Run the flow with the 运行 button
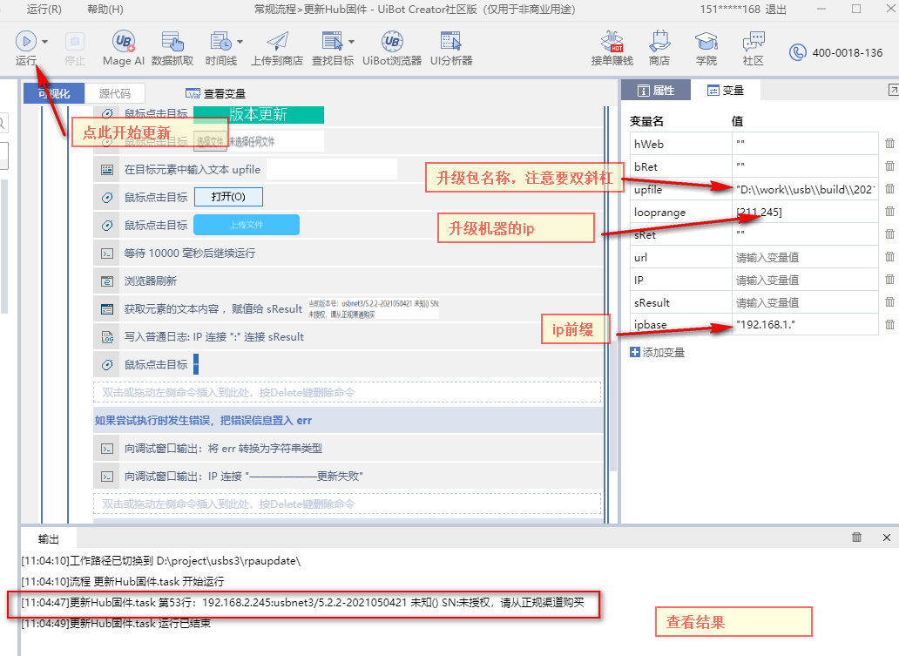Screen dimensions: 899x656 (x=26, y=48)
